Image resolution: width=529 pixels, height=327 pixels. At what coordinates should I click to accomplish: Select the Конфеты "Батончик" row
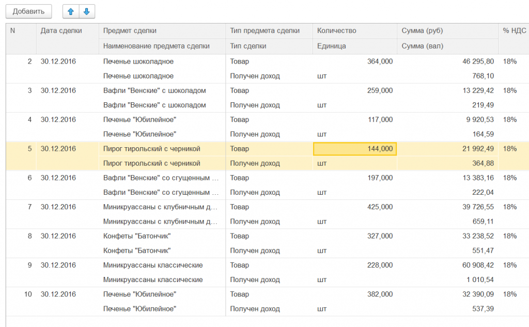pyautogui.click(x=137, y=236)
